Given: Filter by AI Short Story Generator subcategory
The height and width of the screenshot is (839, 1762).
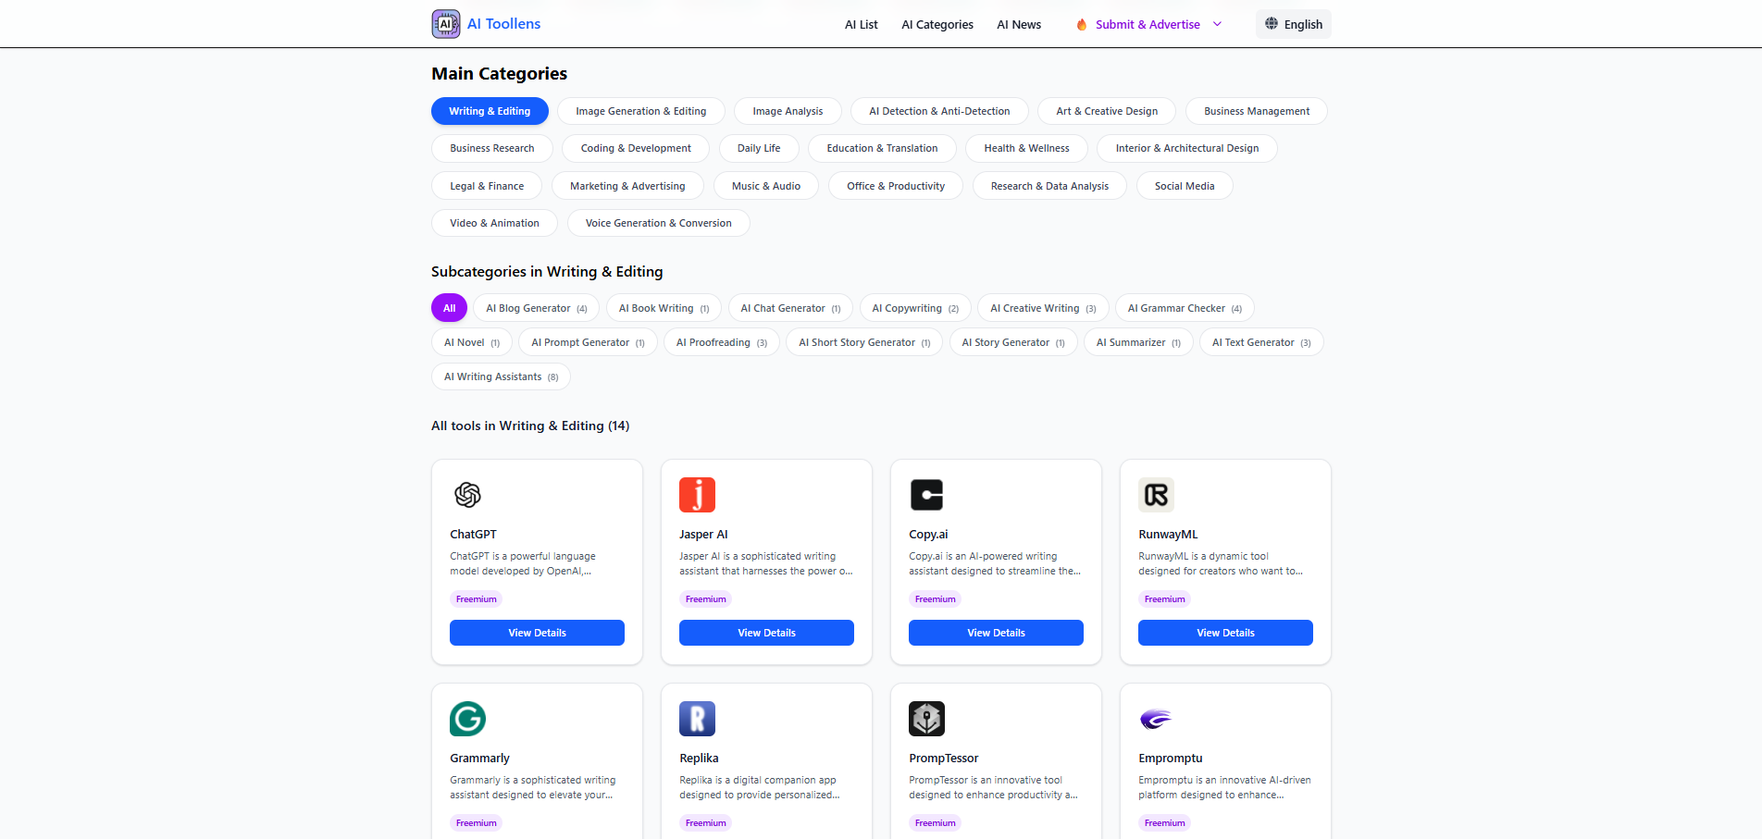Looking at the screenshot, I should click(x=864, y=342).
